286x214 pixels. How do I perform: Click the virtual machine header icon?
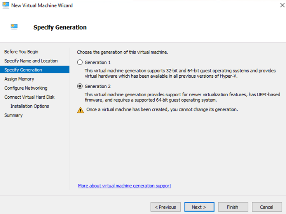pos(14,27)
